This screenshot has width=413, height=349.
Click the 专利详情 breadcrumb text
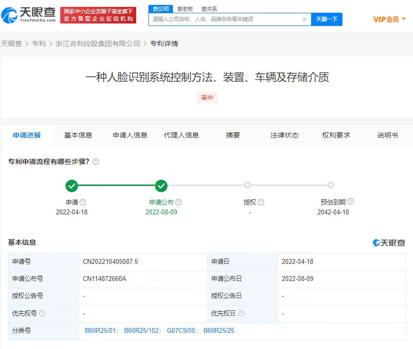(x=164, y=44)
